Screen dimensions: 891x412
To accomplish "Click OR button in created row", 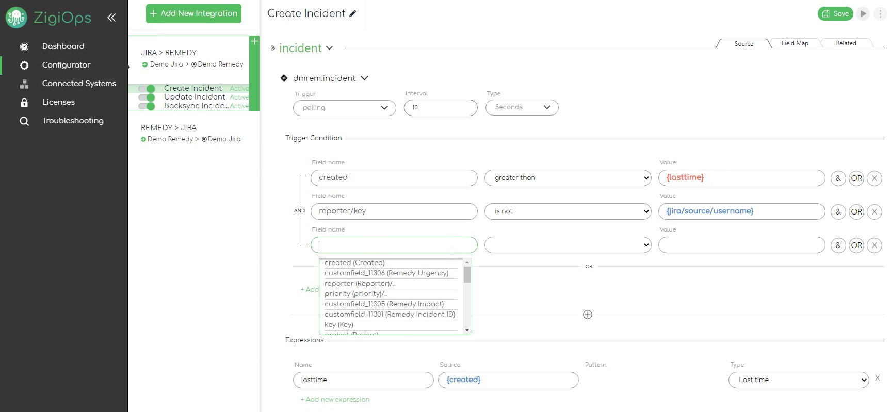I will pyautogui.click(x=856, y=178).
